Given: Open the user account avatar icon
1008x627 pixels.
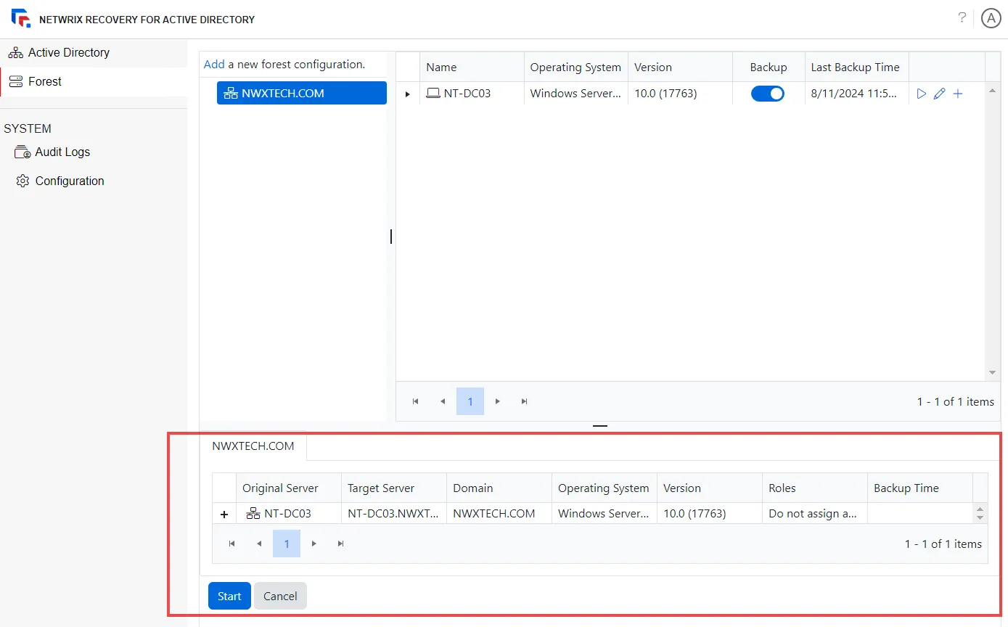Looking at the screenshot, I should pyautogui.click(x=991, y=19).
